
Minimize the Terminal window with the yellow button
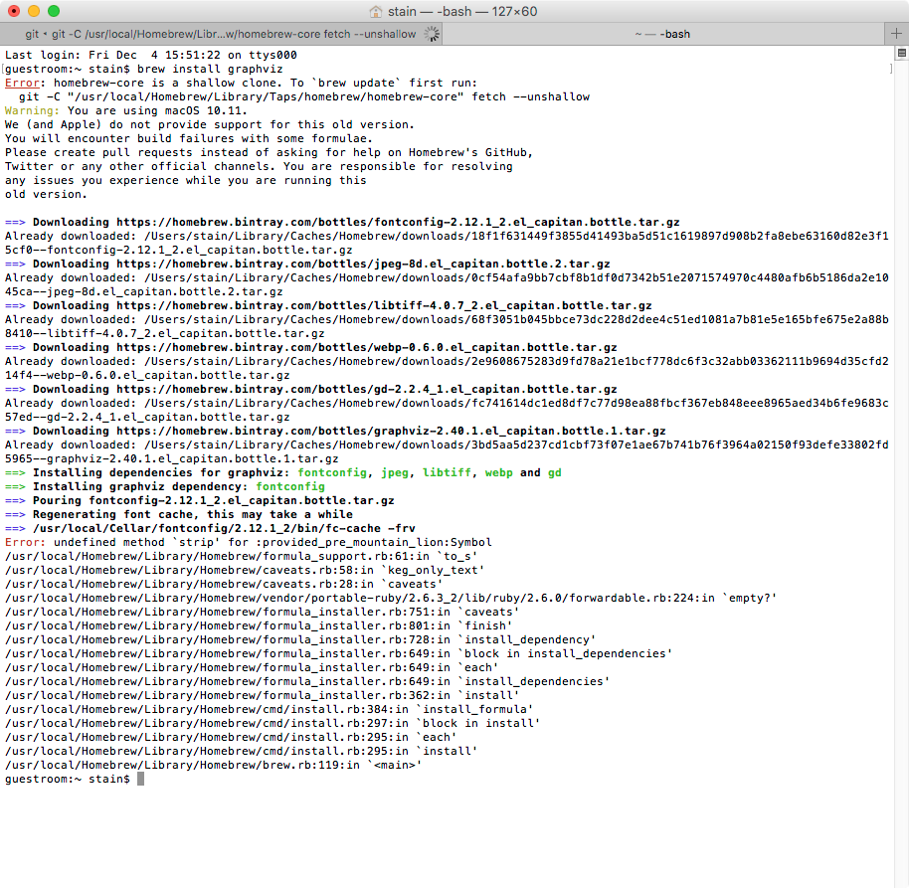pyautogui.click(x=34, y=11)
